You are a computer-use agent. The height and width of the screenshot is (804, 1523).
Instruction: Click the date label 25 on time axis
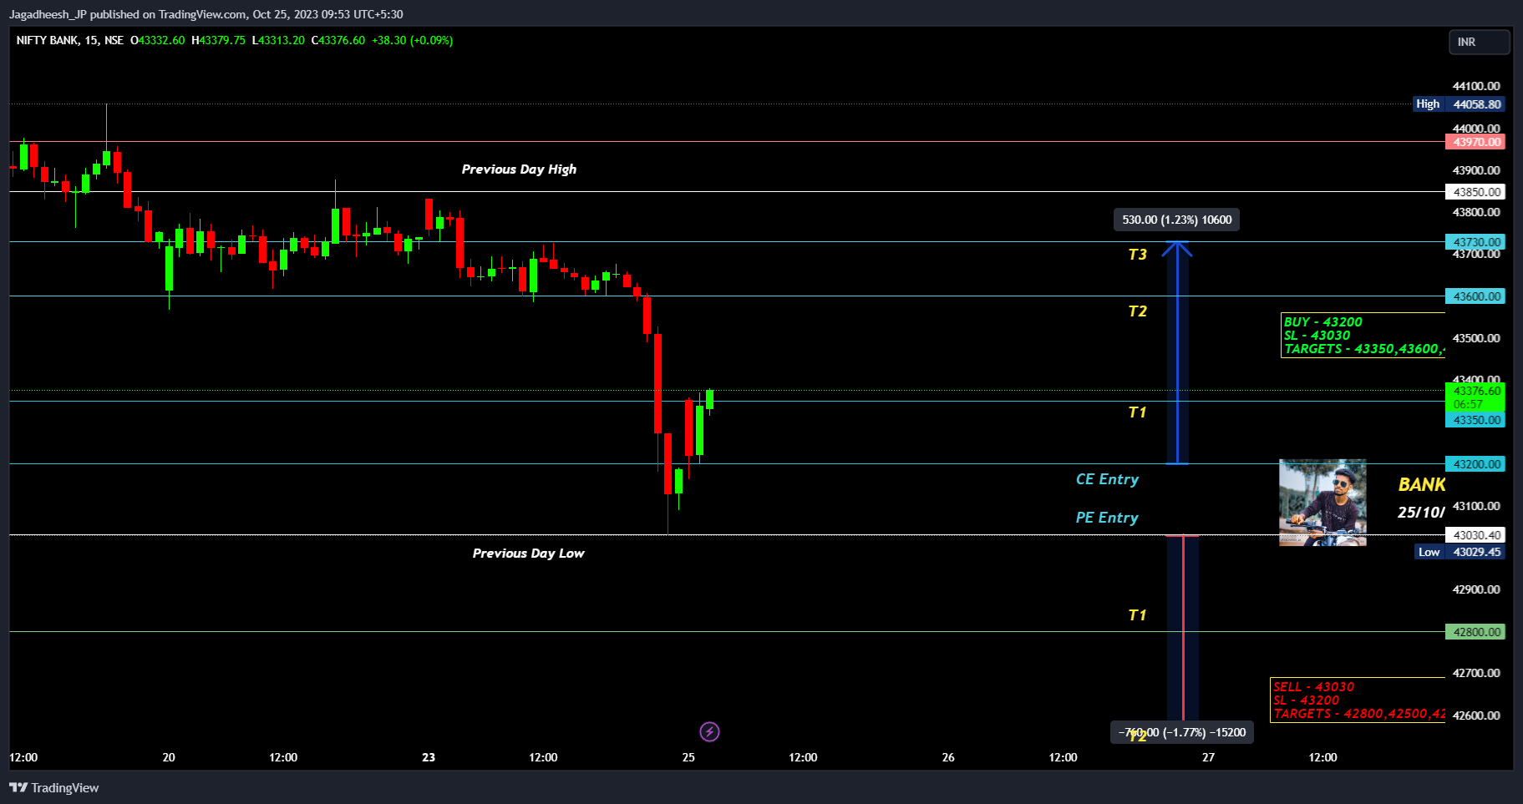coord(688,757)
